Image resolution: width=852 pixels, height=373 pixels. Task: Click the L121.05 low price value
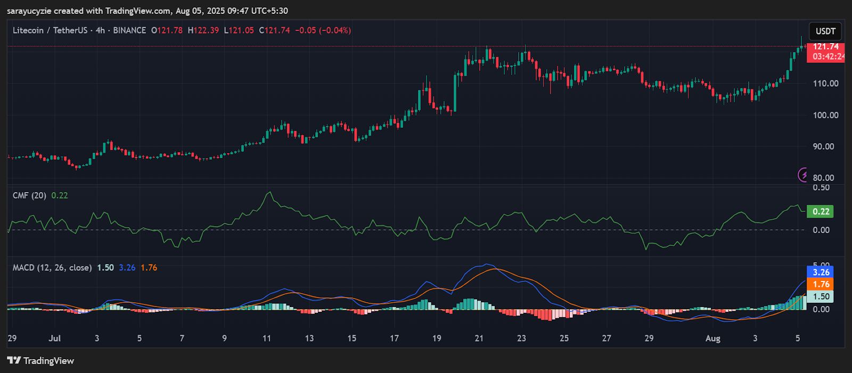pyautogui.click(x=239, y=30)
